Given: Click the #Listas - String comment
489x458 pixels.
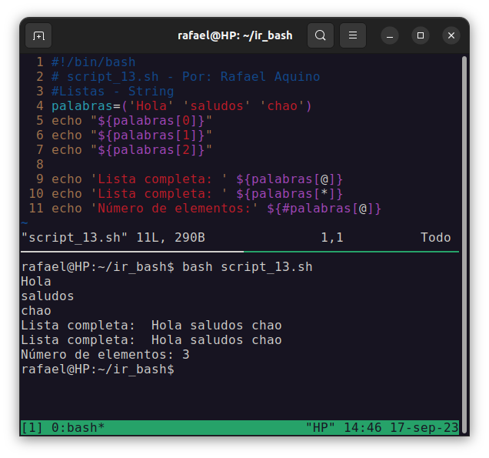Looking at the screenshot, I should click(x=112, y=91).
